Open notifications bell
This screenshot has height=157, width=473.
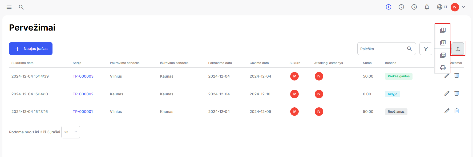427,7
